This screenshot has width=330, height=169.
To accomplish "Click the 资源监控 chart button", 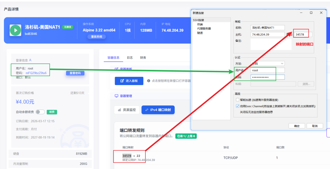I will 127,110.
